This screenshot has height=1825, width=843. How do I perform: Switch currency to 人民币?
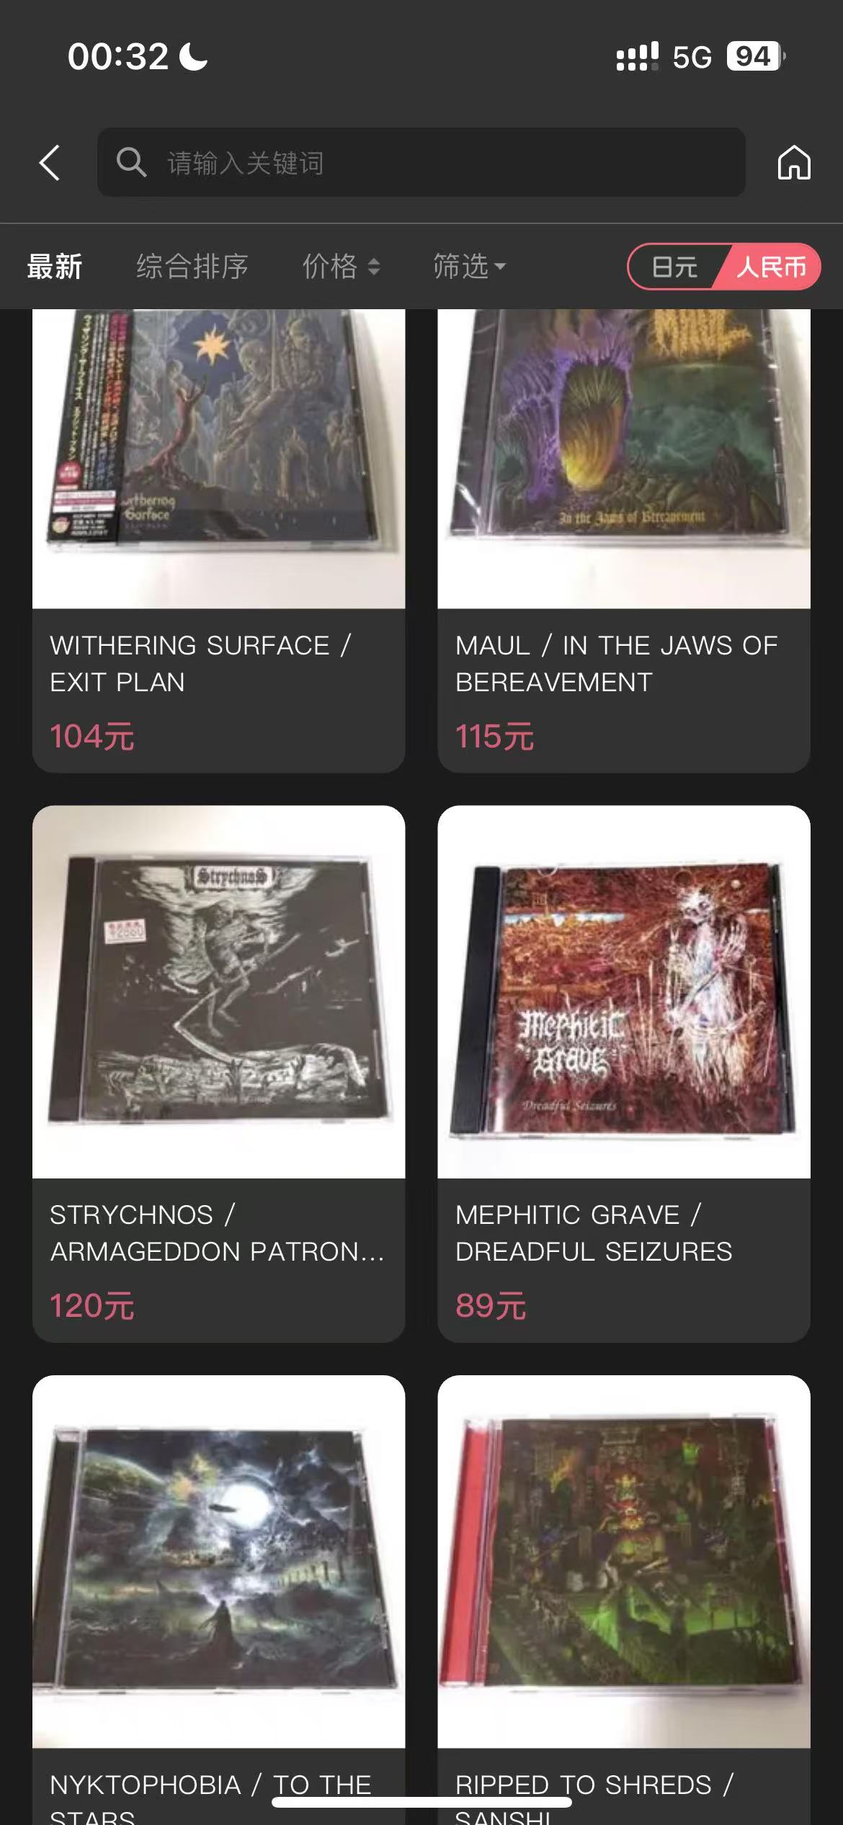click(770, 267)
